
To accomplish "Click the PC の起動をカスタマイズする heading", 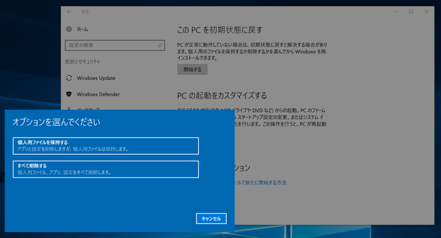I will [222, 95].
